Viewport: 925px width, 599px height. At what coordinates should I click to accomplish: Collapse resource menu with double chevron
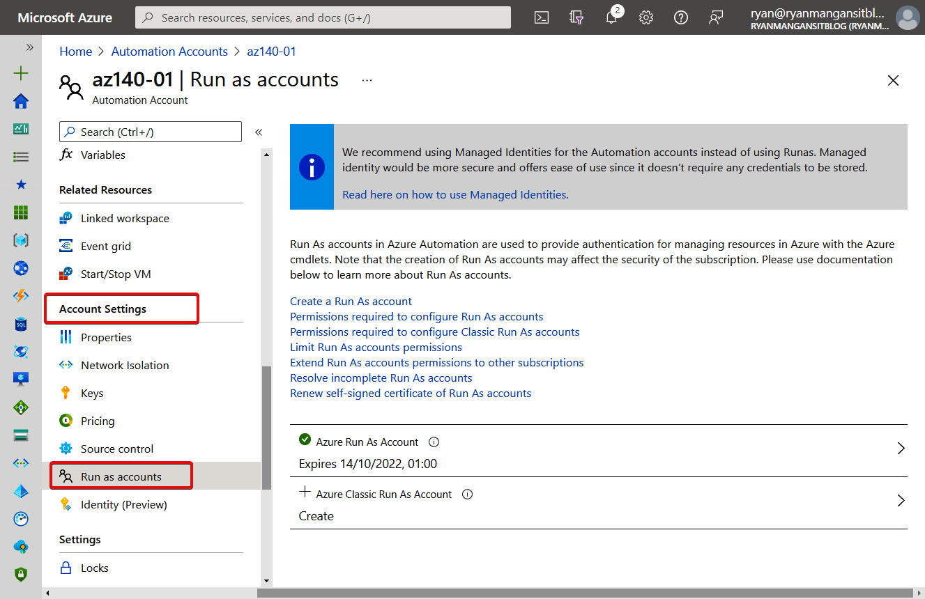point(259,132)
